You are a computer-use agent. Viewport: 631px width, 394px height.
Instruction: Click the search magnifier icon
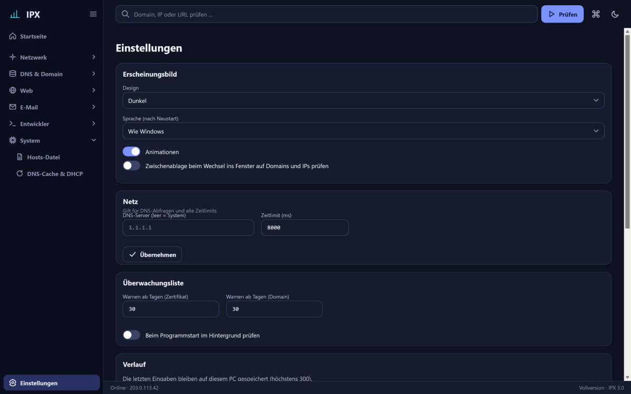(126, 14)
